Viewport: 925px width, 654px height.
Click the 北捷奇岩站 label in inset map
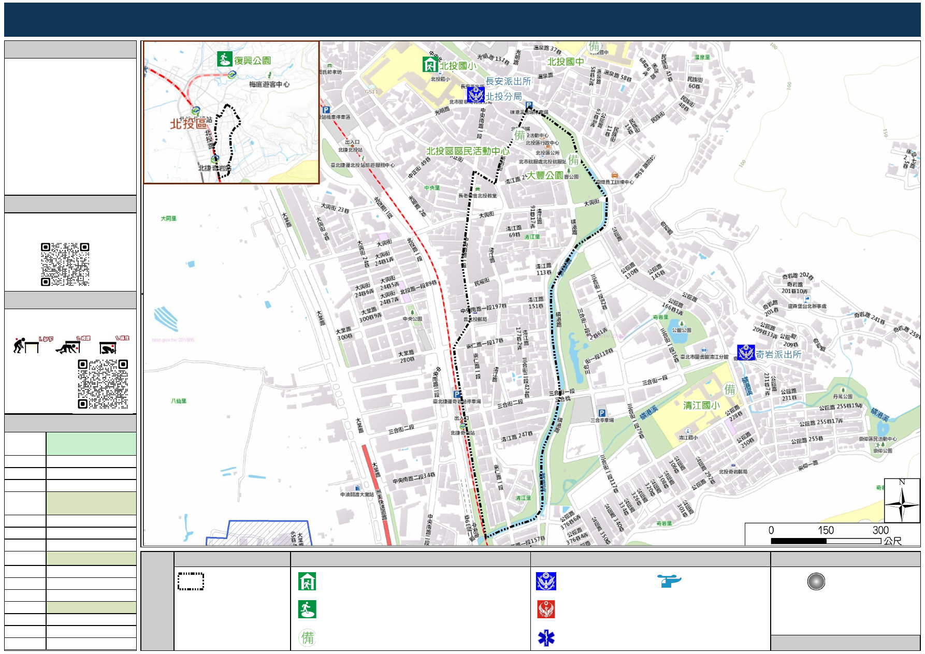tap(214, 168)
